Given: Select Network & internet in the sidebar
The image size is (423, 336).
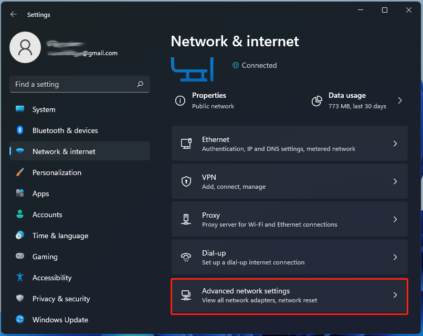Looking at the screenshot, I should click(x=63, y=151).
